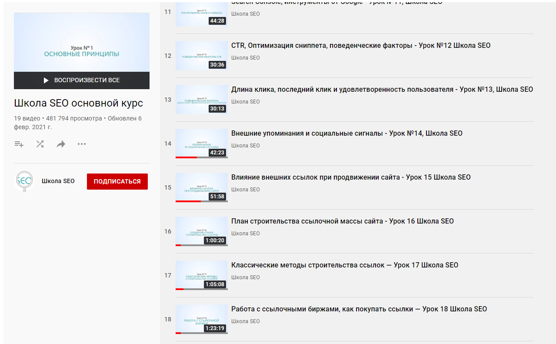The image size is (556, 344).
Task: Click the save playlist icon
Action: (x=19, y=144)
